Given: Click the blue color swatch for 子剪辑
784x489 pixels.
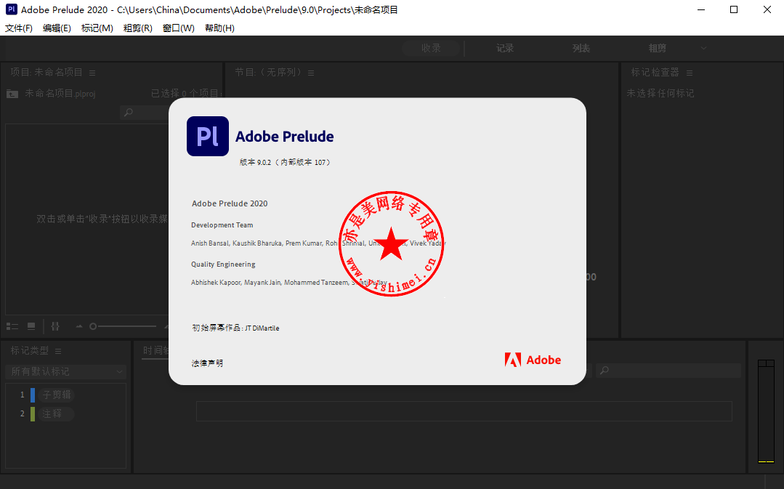Looking at the screenshot, I should 33,395.
